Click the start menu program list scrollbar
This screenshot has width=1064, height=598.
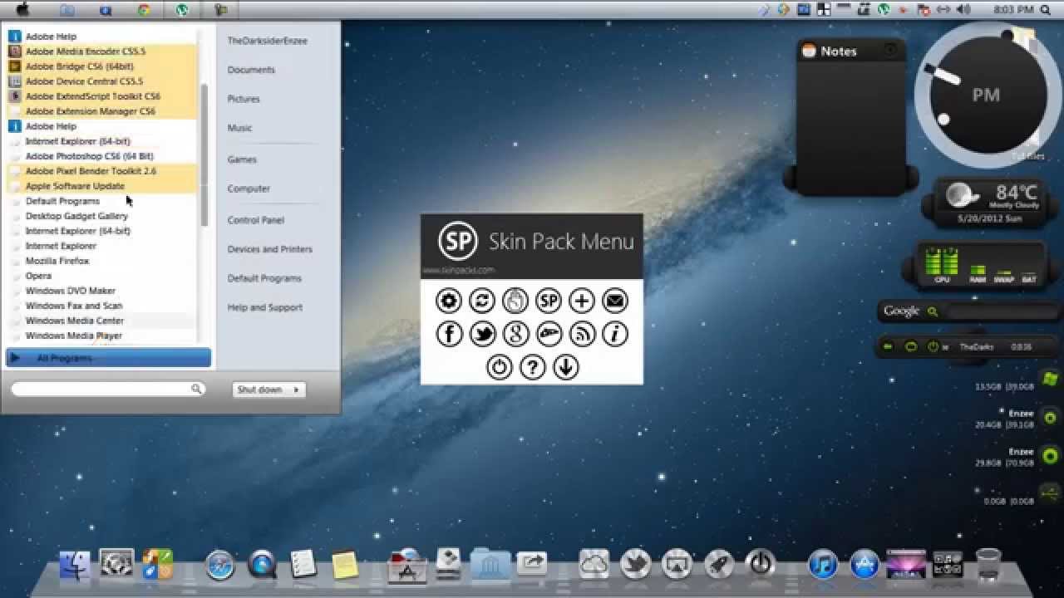coord(204,155)
